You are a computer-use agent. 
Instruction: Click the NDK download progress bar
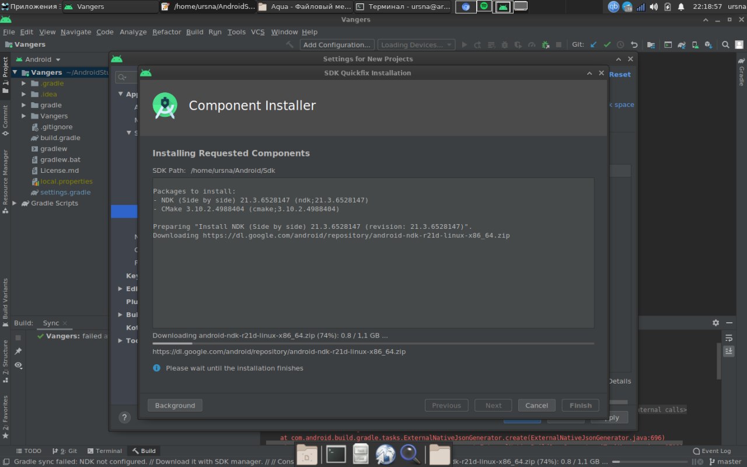(373, 343)
